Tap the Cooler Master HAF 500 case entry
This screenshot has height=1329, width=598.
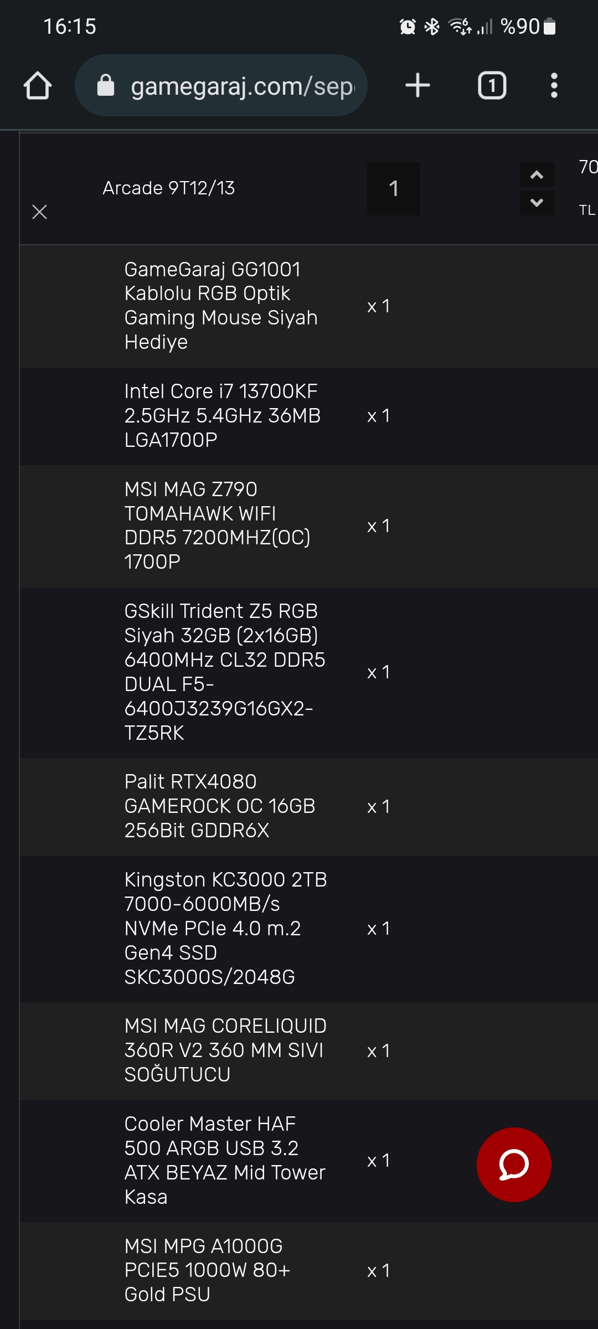[224, 1160]
